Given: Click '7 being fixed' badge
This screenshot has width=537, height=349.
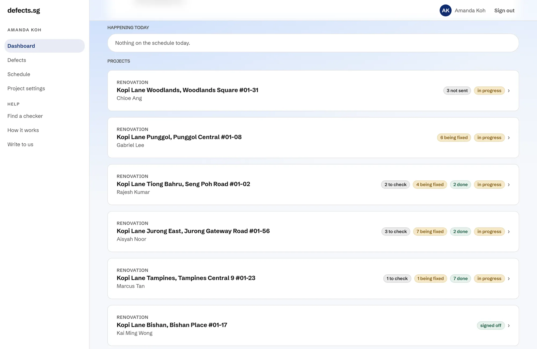Looking at the screenshot, I should 430,232.
